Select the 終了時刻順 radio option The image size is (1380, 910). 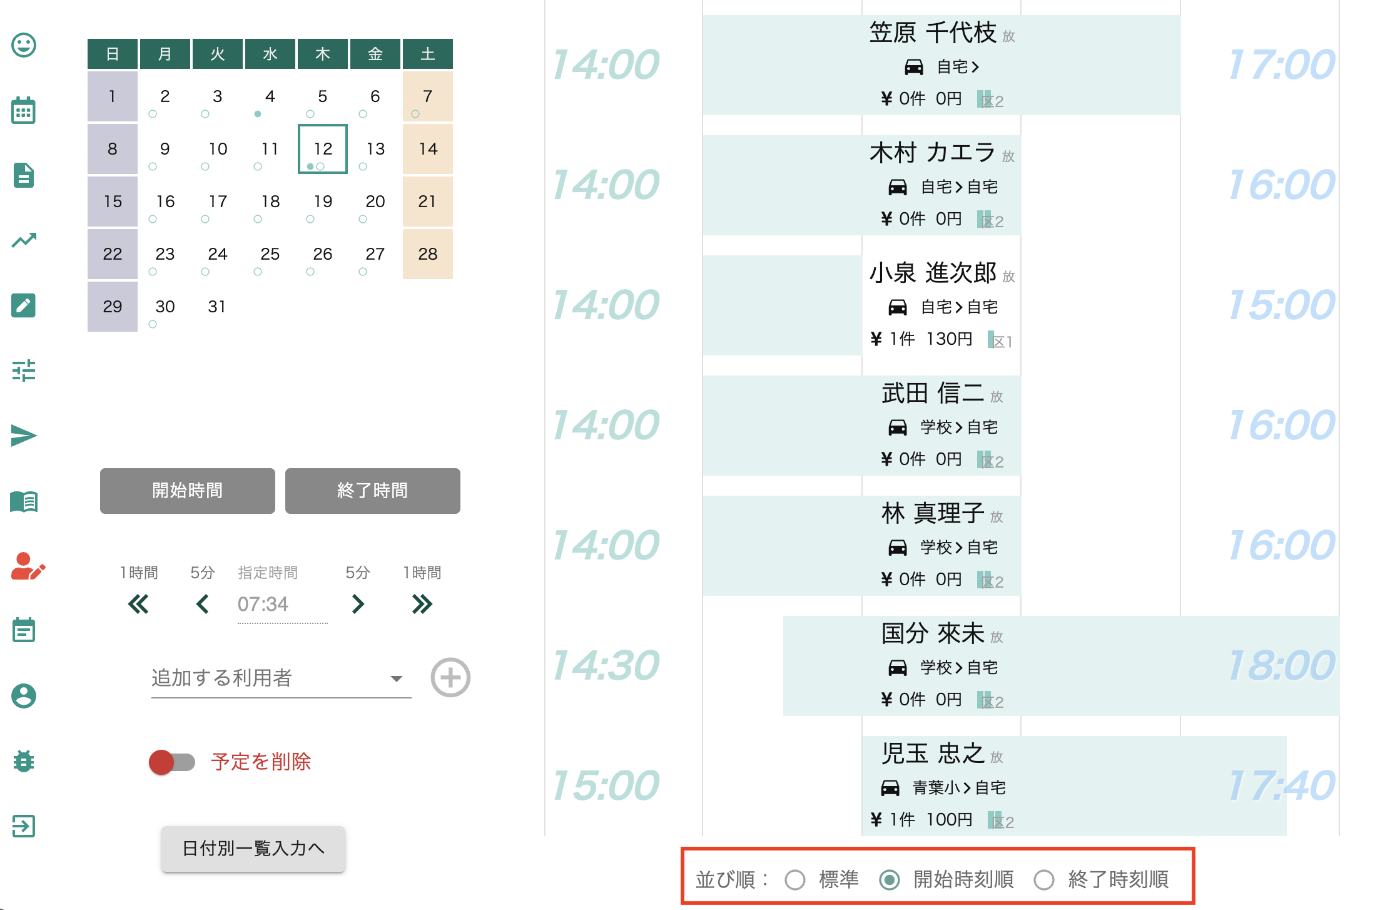click(1043, 880)
